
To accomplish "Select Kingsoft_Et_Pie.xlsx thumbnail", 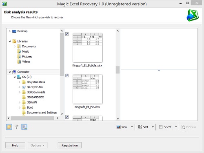I will point(87,89).
